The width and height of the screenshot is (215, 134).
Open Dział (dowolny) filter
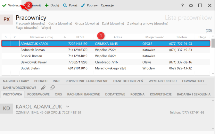pyautogui.click(x=113, y=24)
